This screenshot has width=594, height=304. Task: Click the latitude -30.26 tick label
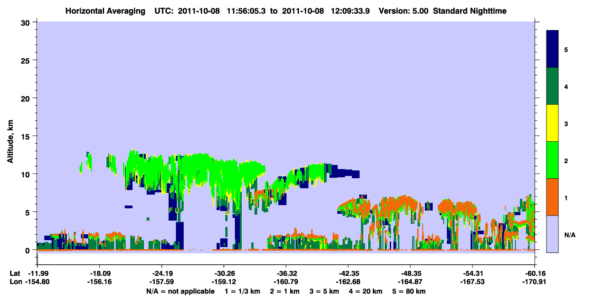tap(224, 273)
